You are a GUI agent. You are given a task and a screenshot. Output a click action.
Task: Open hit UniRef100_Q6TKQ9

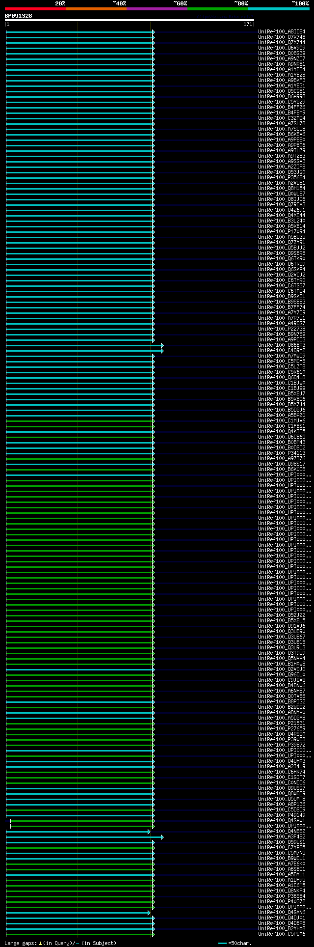[282, 264]
